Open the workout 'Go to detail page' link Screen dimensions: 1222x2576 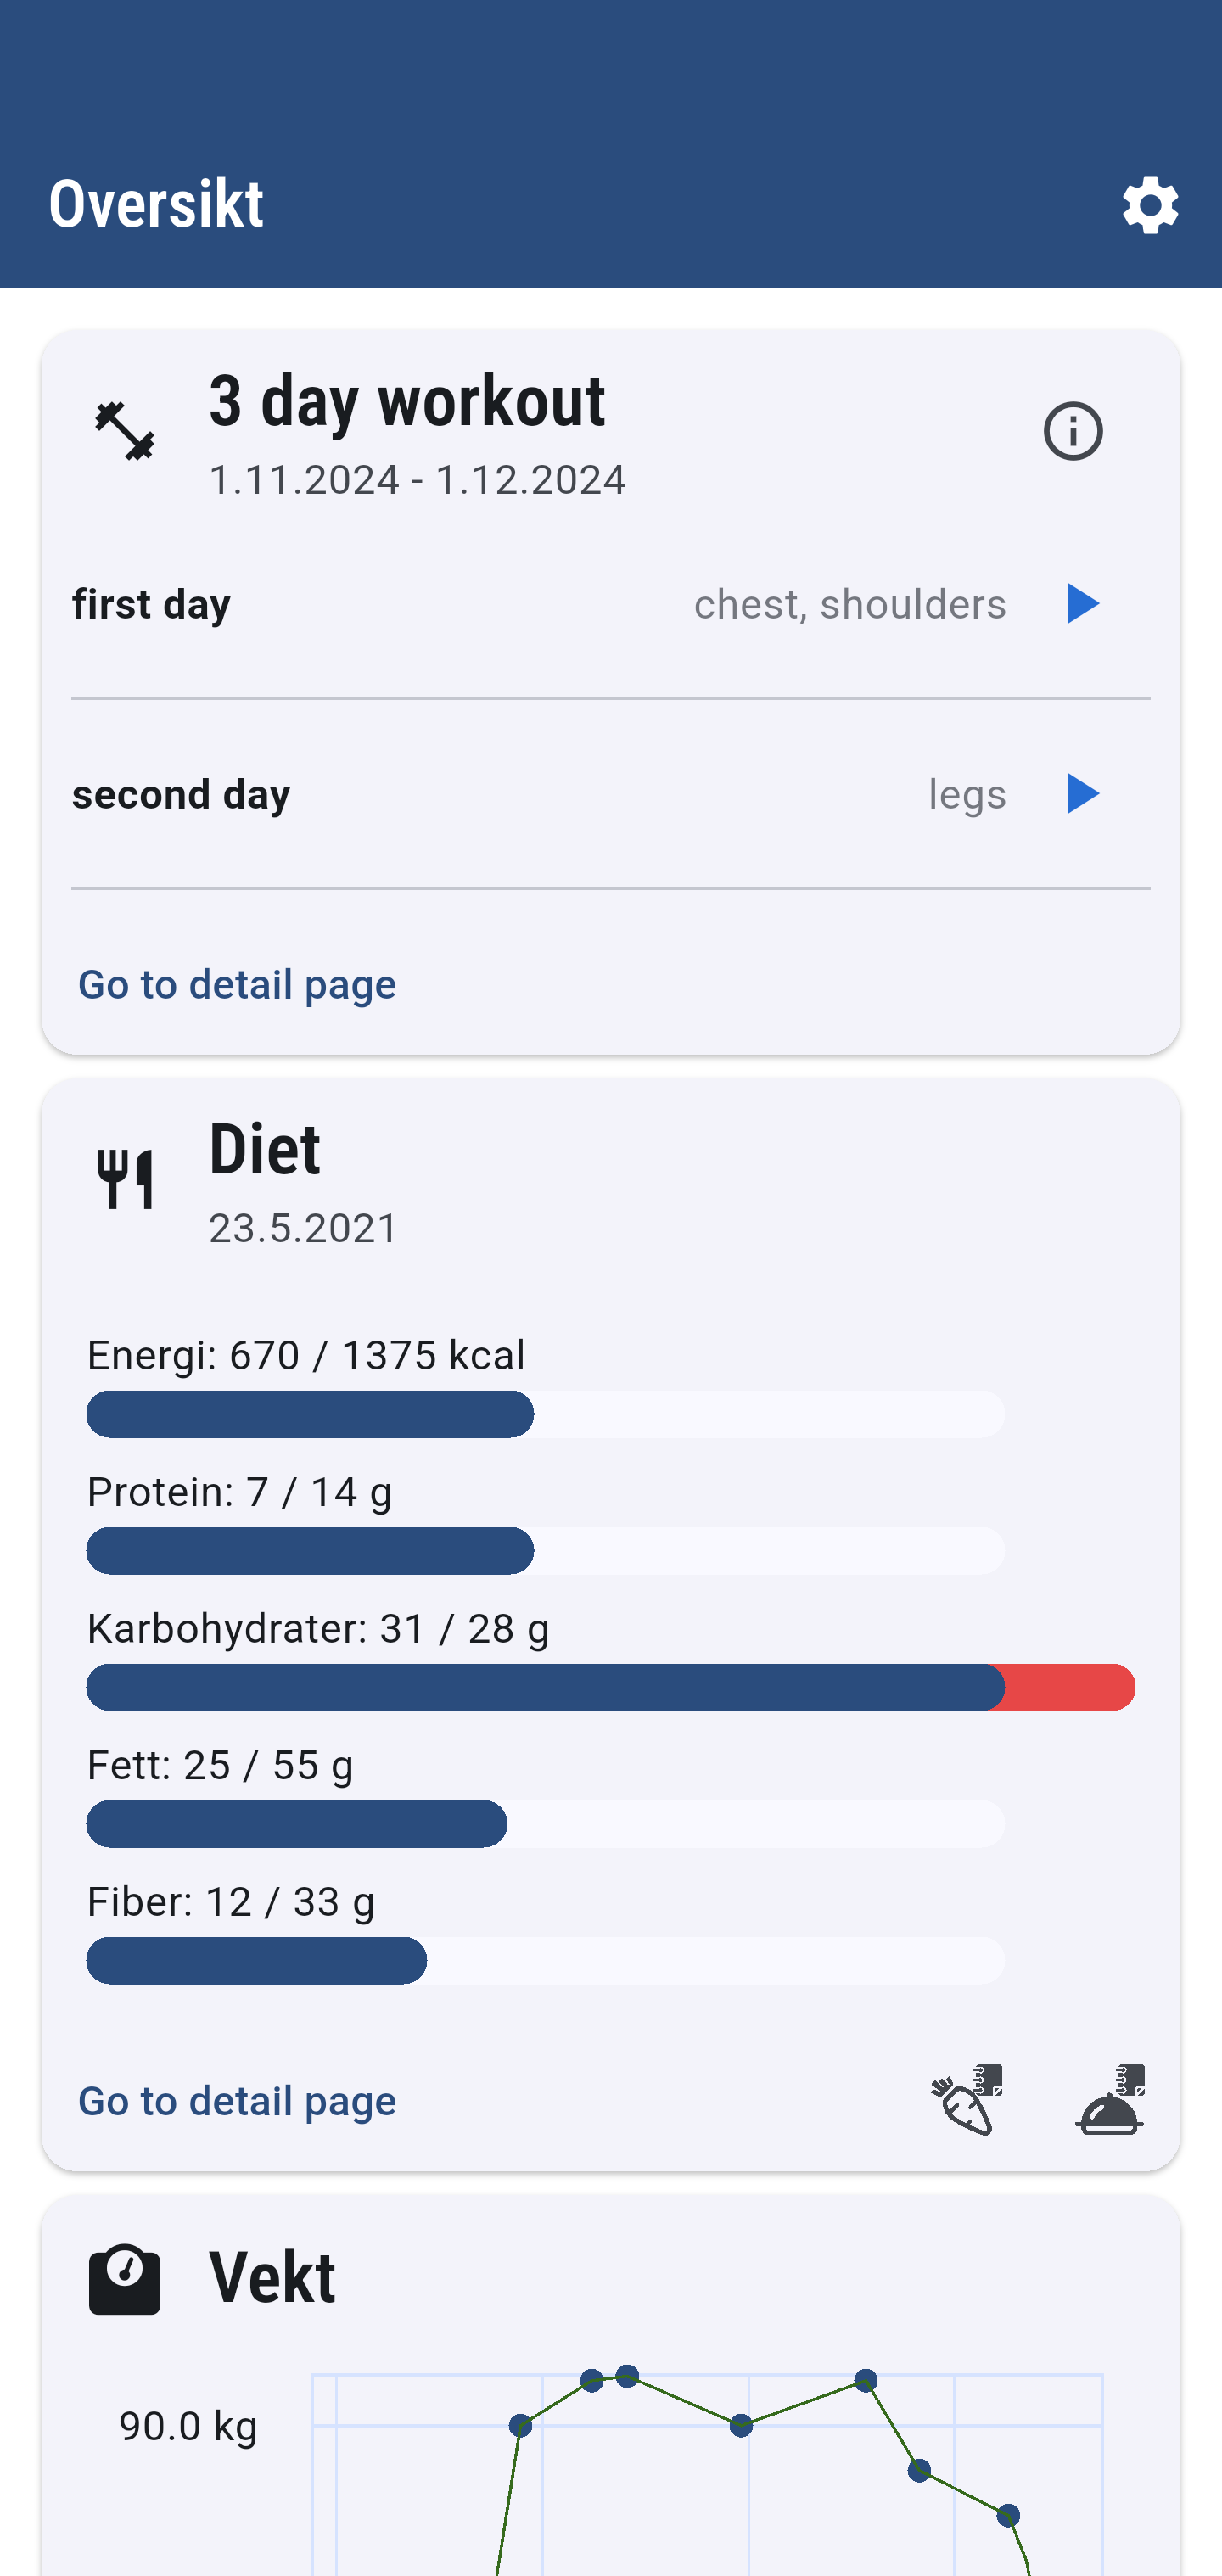coord(237,984)
